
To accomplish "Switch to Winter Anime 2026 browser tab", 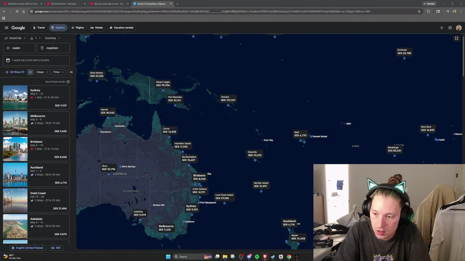I will [22, 4].
